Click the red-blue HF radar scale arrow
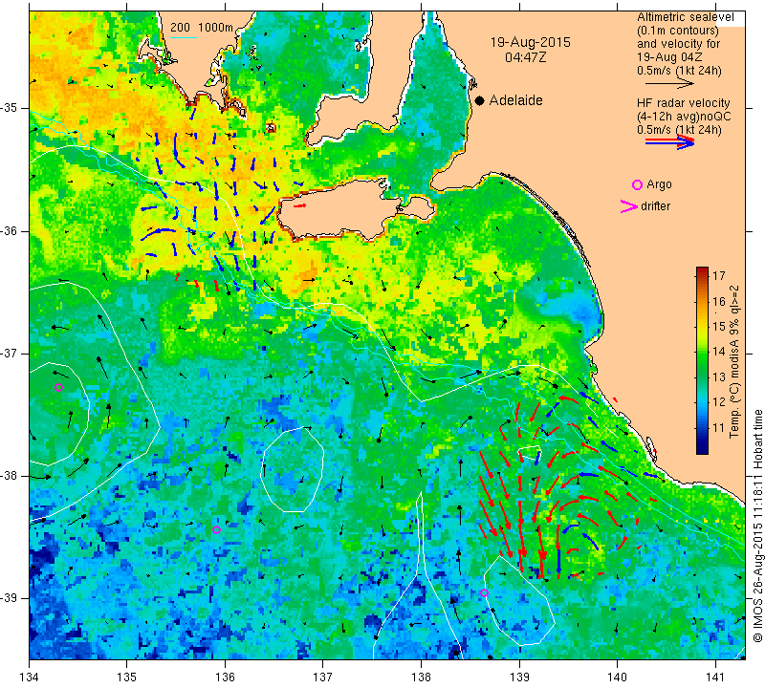Screen dimensions: 765x688 (669, 142)
